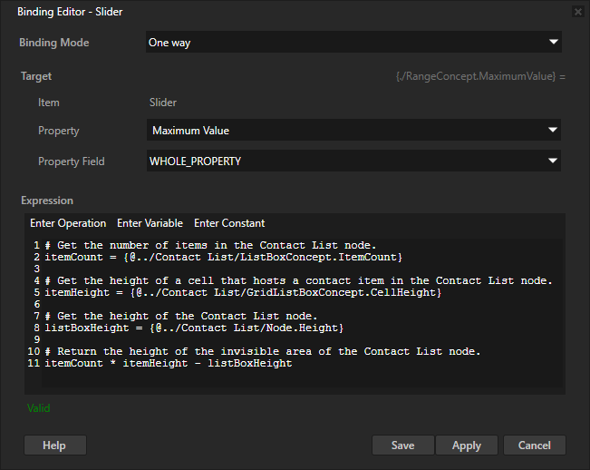This screenshot has width=590, height=470.
Task: Expand the Property dropdown showing Maximum Value
Action: (x=353, y=131)
